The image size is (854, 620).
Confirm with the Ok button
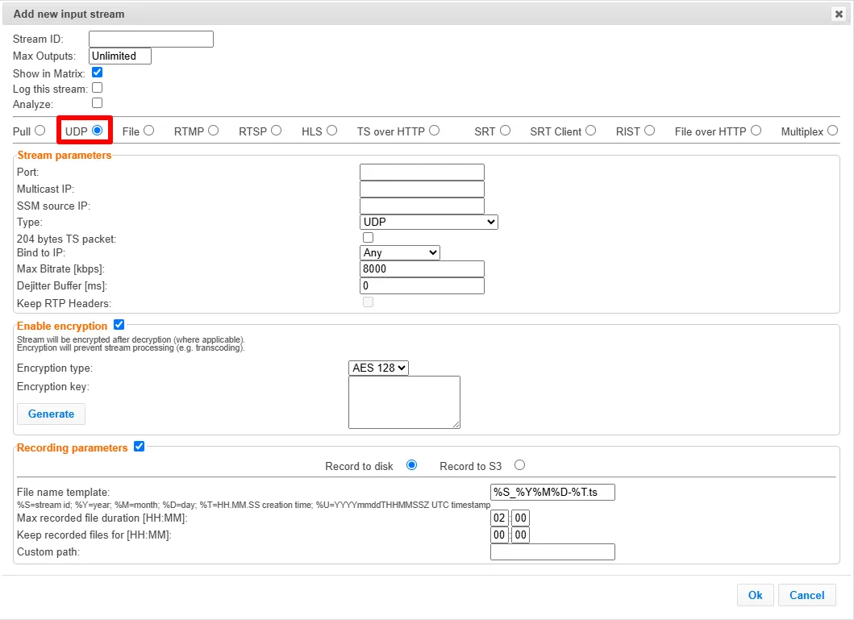(x=756, y=595)
